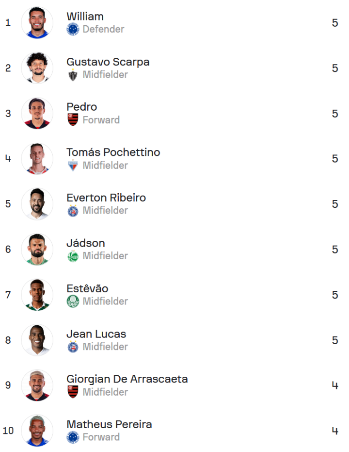Click Jádson's stat value of 5

tap(335, 250)
